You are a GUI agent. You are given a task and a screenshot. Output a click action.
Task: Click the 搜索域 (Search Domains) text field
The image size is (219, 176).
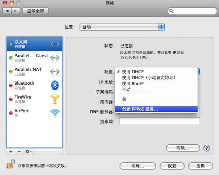point(160,121)
